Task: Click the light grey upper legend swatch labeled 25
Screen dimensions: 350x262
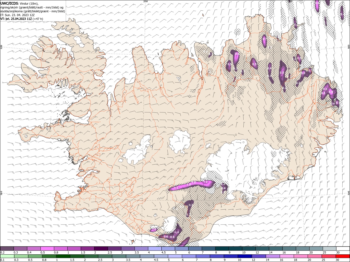Action: click(329, 249)
